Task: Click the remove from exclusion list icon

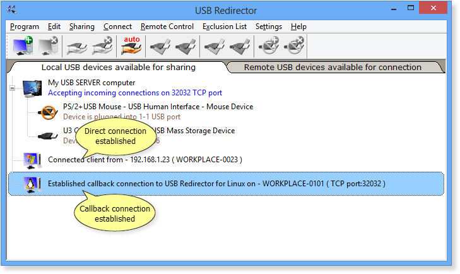Action: point(294,46)
